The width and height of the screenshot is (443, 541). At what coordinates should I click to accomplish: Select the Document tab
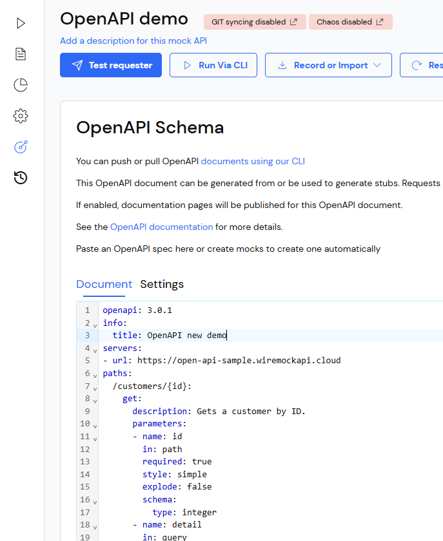pos(104,284)
